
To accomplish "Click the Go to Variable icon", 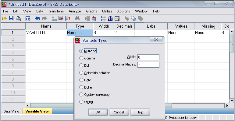I will (x=61, y=18).
